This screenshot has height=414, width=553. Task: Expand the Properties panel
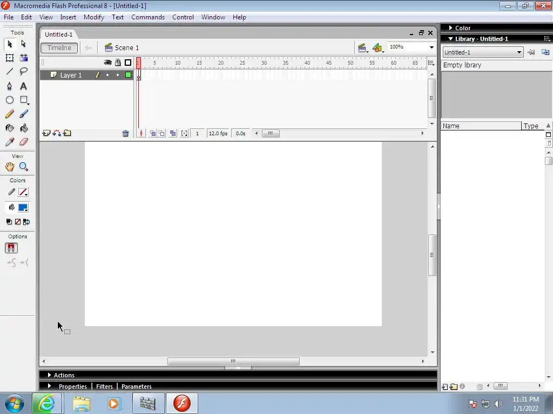click(x=49, y=386)
